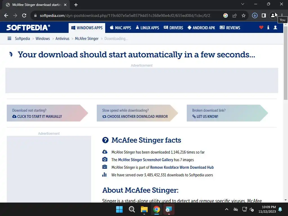Open the Linux Apps section
288x216 pixels.
point(147,28)
